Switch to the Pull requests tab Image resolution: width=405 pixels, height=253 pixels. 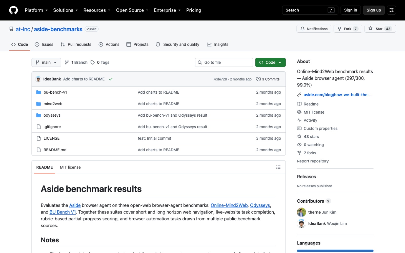(76, 45)
